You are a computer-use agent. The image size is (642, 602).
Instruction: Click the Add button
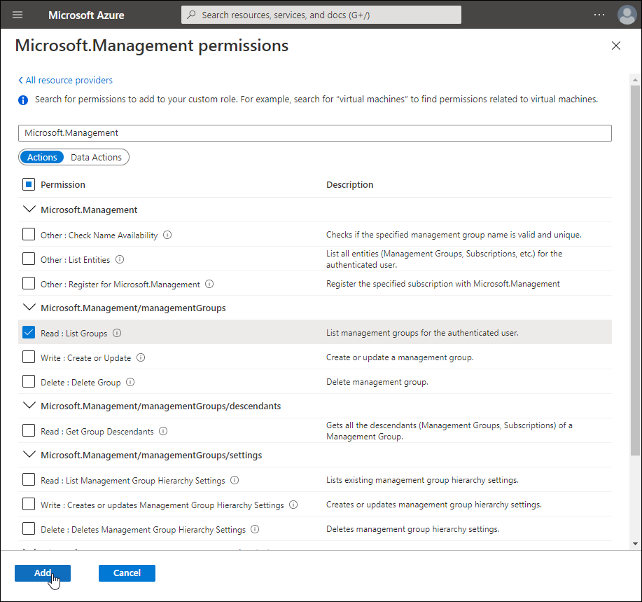[42, 573]
